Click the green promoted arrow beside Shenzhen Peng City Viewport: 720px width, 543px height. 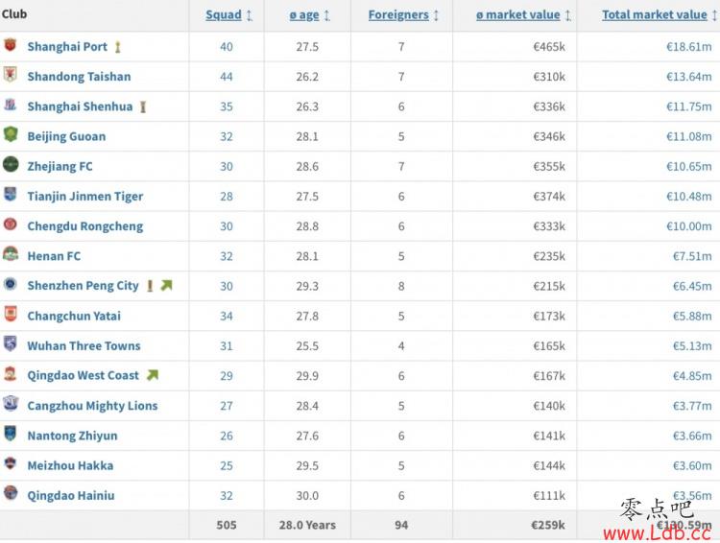166,286
